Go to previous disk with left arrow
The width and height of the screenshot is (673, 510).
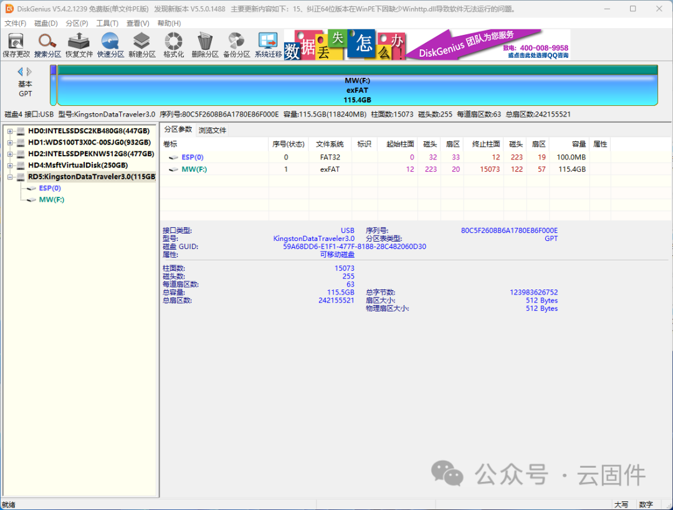[x=20, y=72]
